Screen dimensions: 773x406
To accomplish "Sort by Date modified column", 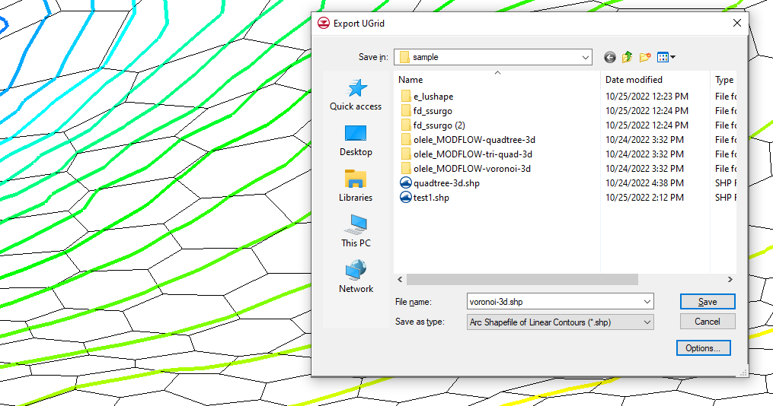I will coord(655,80).
